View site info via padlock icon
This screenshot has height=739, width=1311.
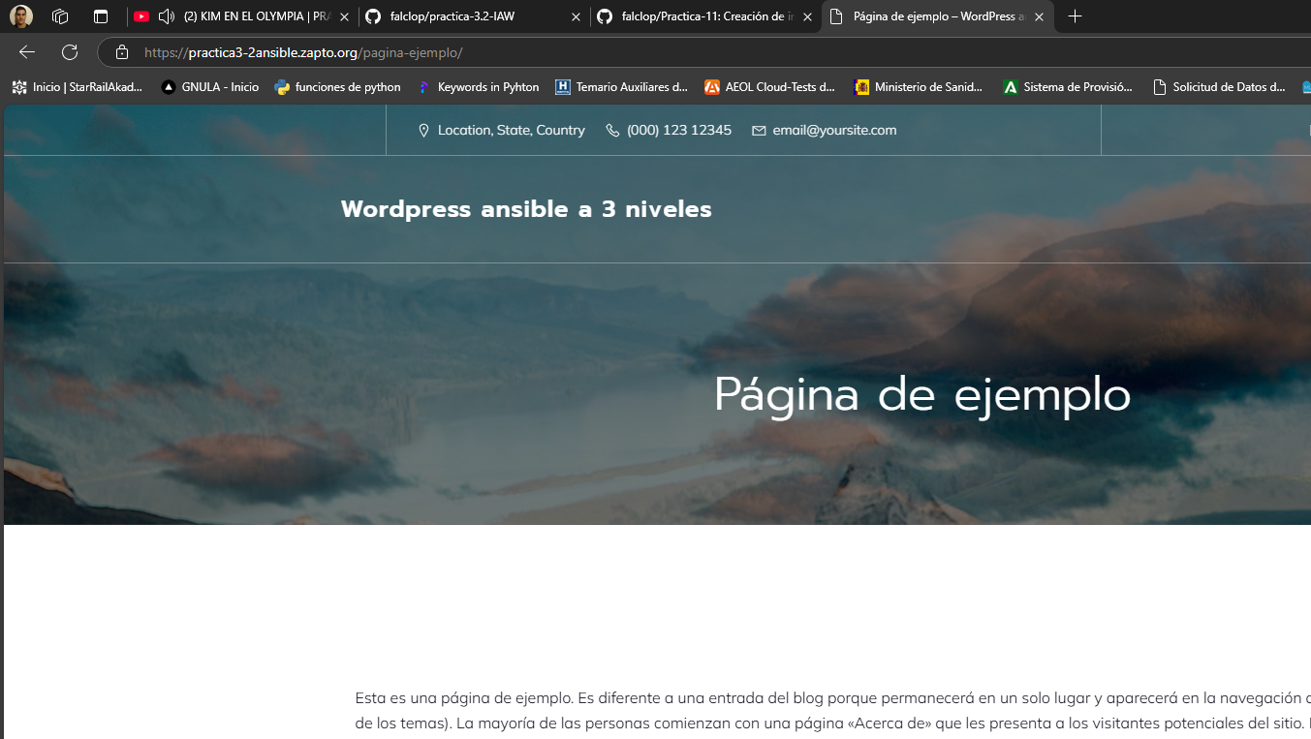121,52
